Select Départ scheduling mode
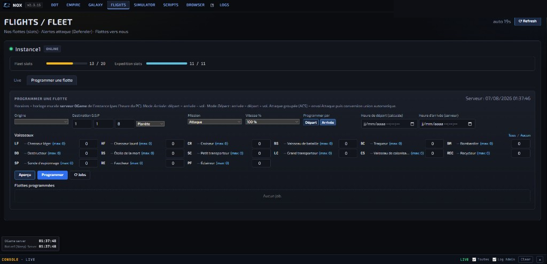 click(x=311, y=122)
